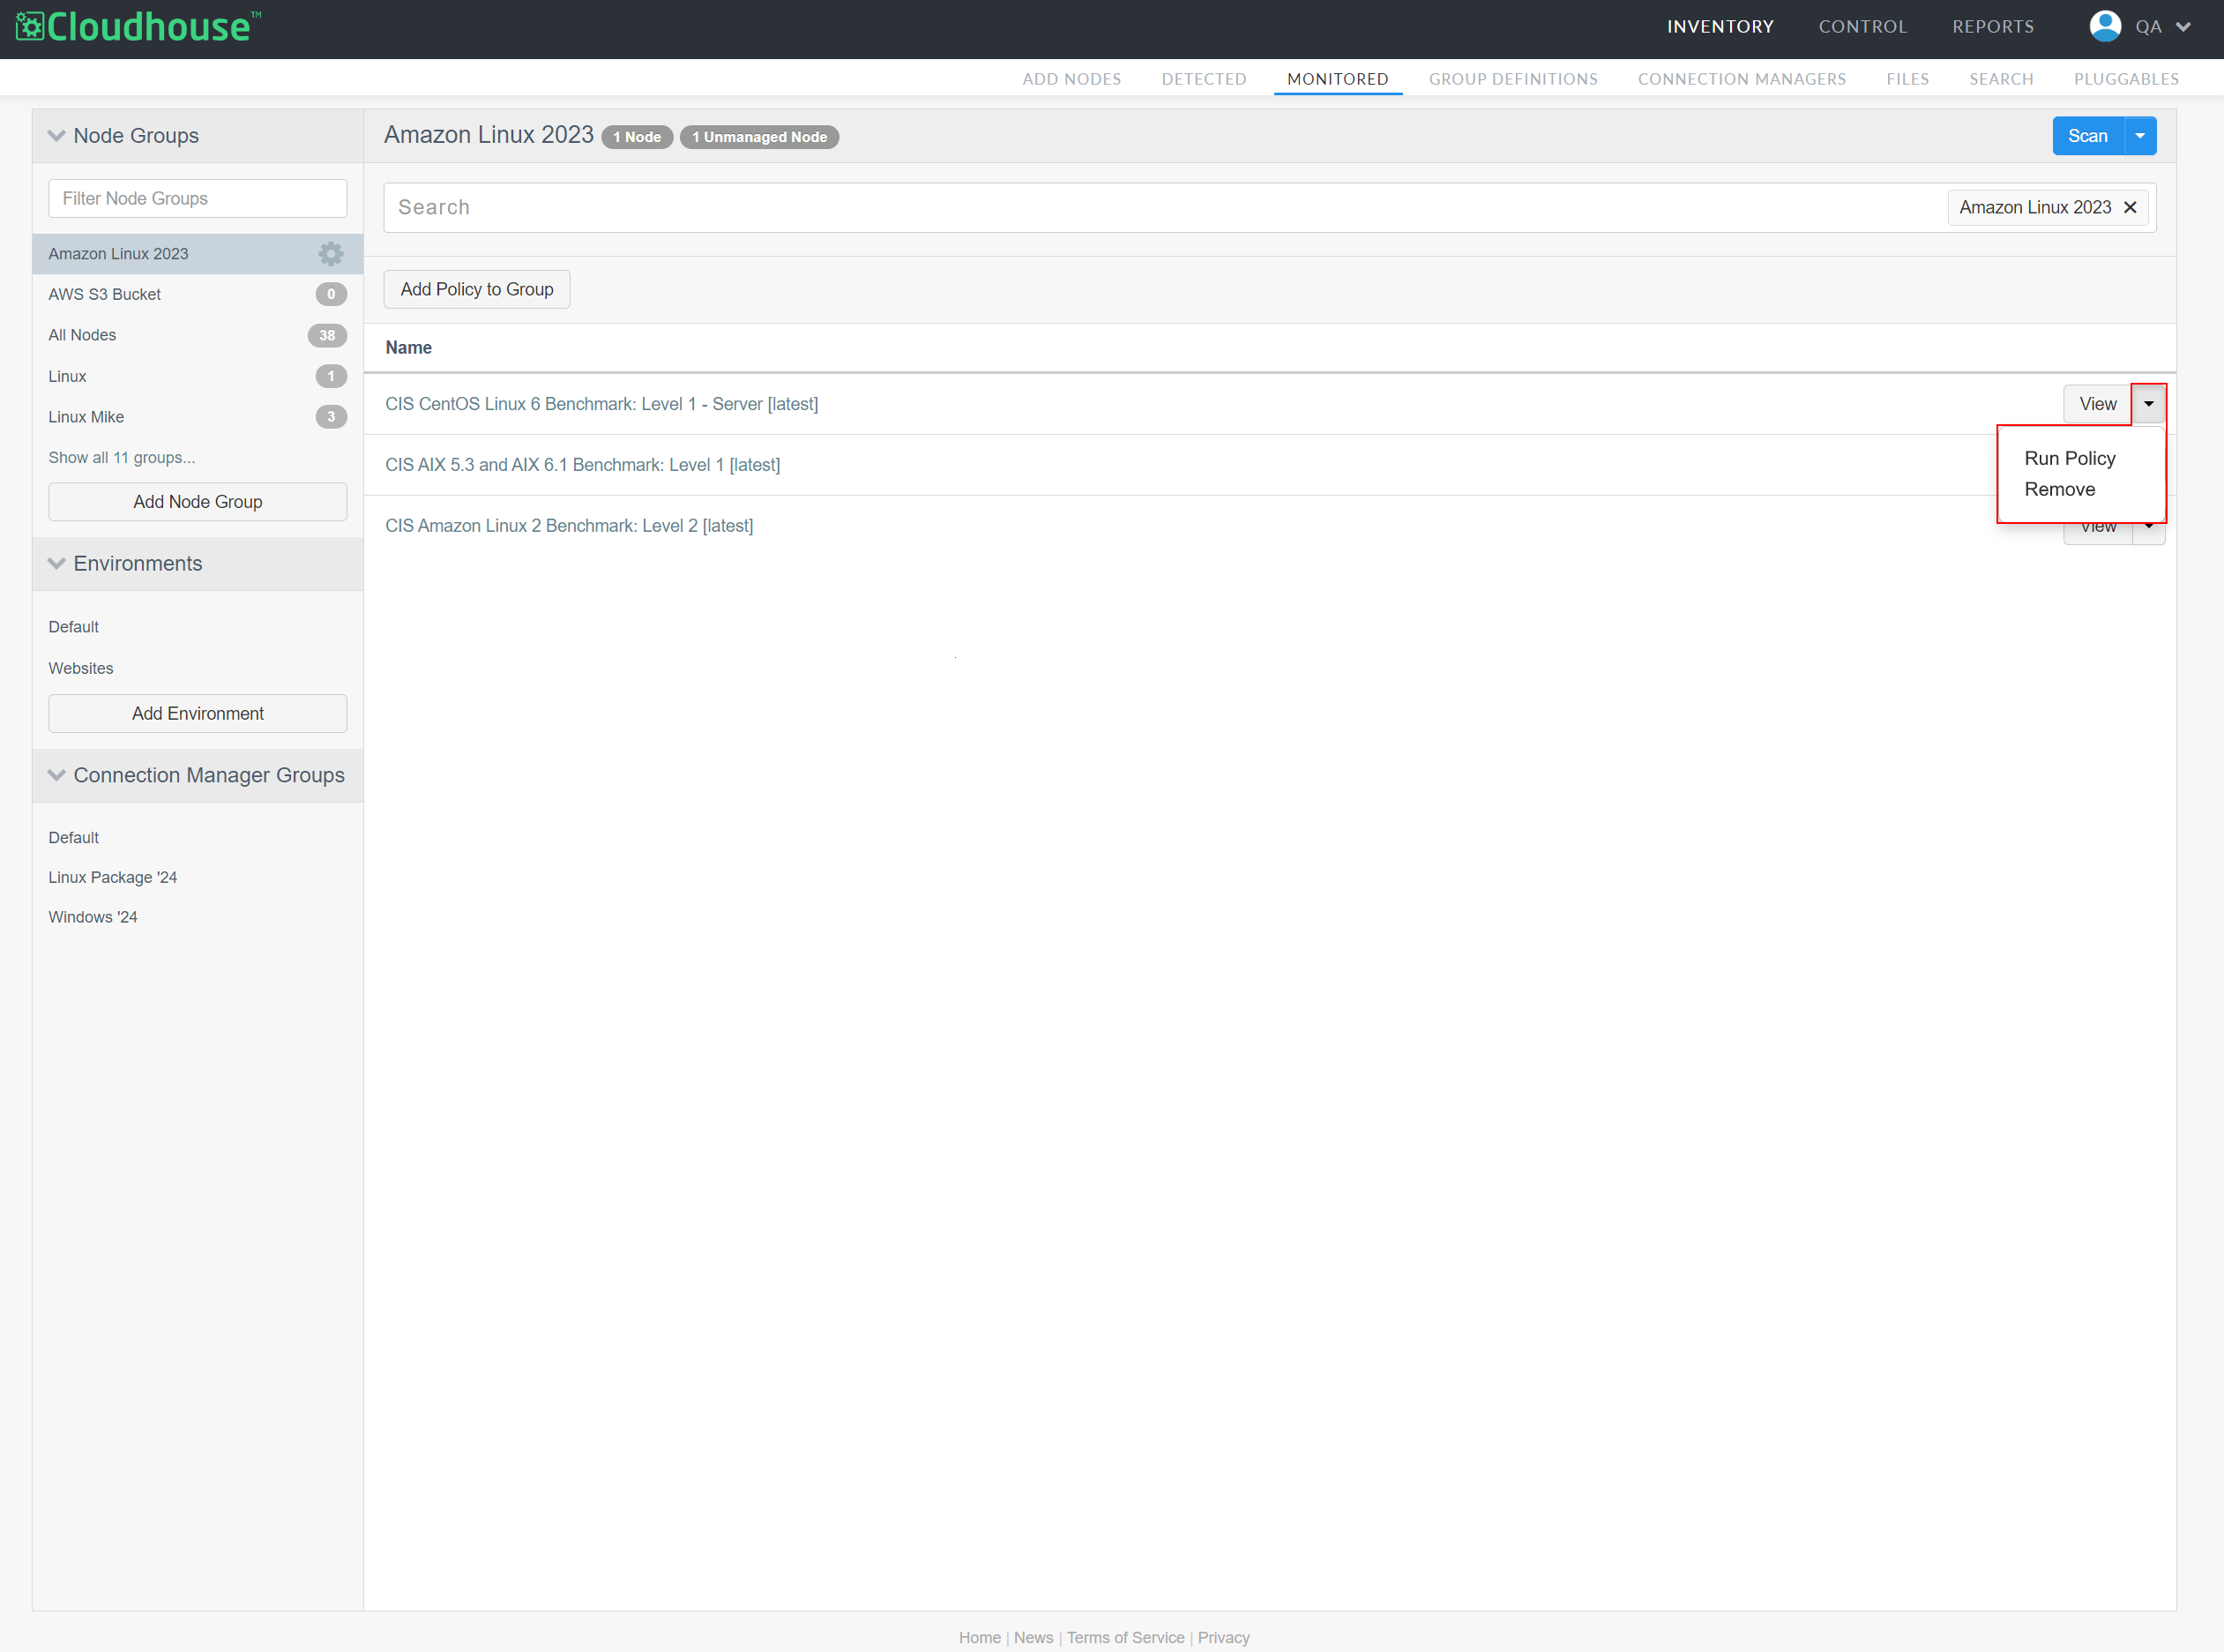This screenshot has width=2224, height=1652.
Task: Select the Linux Mike node group
Action: pos(198,417)
